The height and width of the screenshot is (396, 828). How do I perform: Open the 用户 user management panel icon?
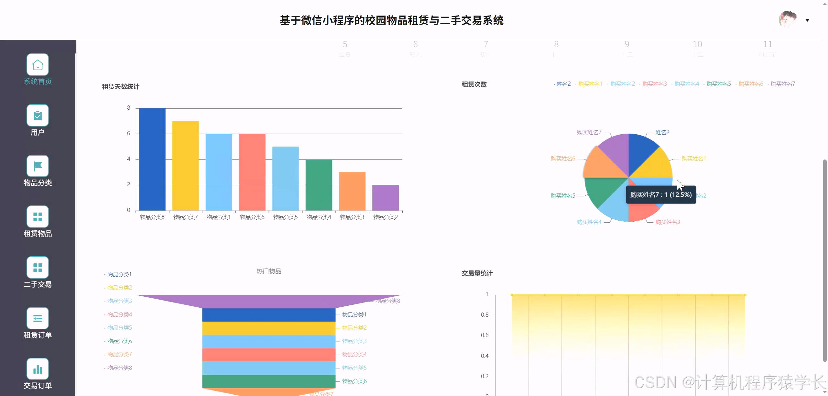coord(38,115)
